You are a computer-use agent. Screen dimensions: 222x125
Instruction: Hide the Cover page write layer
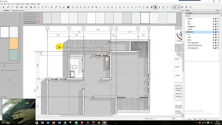[214, 43]
